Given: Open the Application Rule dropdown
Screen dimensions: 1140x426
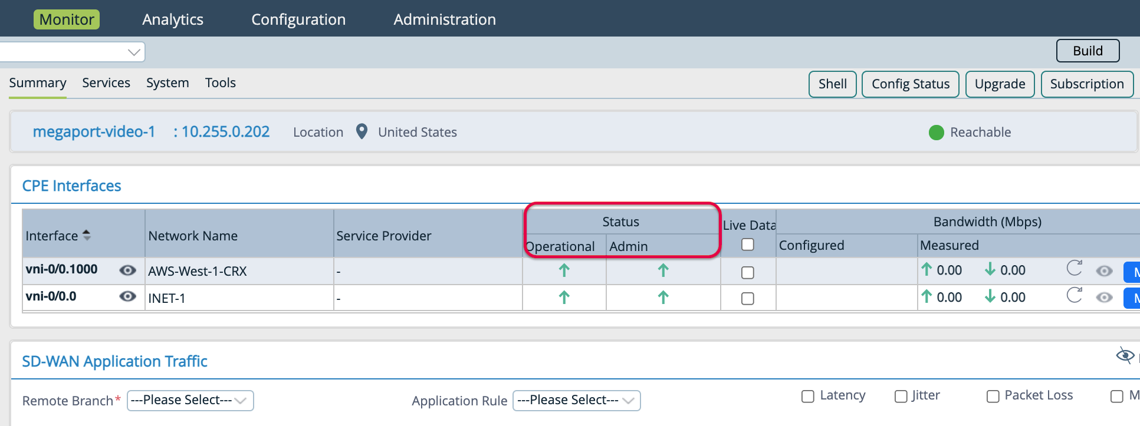Looking at the screenshot, I should point(576,401).
